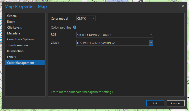This screenshot has height=111, width=189.
Task: Open the Metadata tab
Action: (x=25, y=33)
